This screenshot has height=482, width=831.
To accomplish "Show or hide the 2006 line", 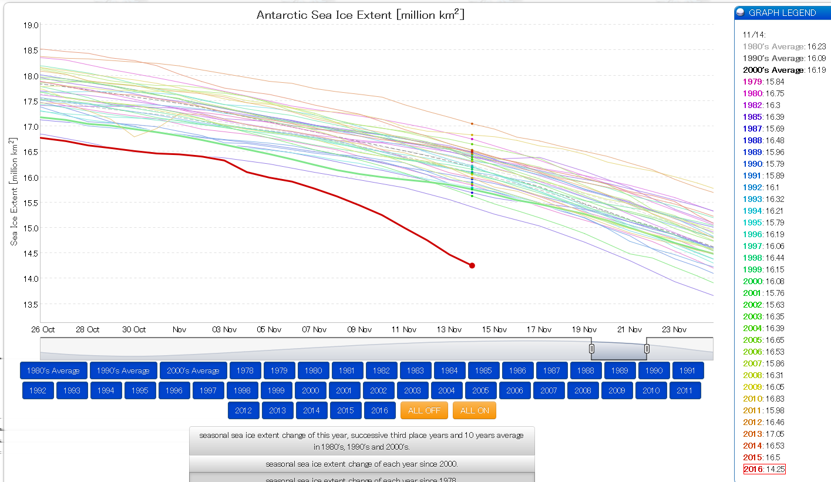I will 514,390.
